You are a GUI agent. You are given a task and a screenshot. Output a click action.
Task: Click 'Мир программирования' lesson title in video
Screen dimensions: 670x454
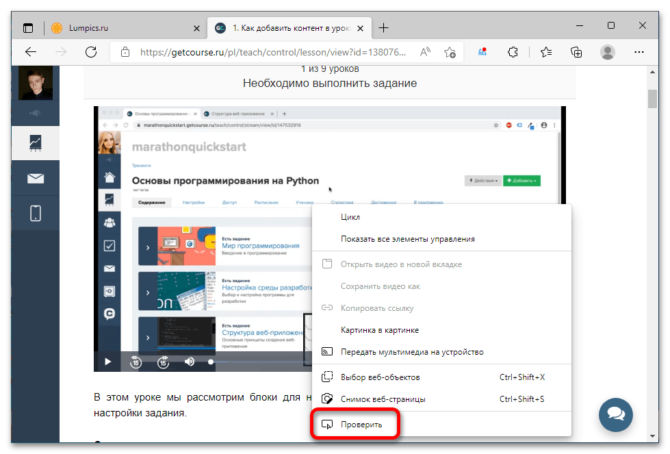click(261, 246)
